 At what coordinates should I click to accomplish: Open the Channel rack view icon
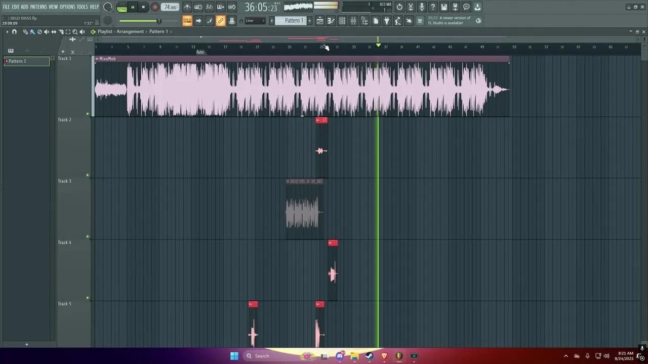[342, 21]
